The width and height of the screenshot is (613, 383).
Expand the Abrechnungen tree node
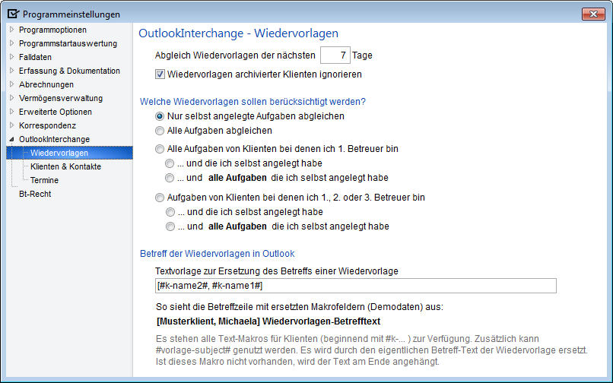tap(11, 84)
